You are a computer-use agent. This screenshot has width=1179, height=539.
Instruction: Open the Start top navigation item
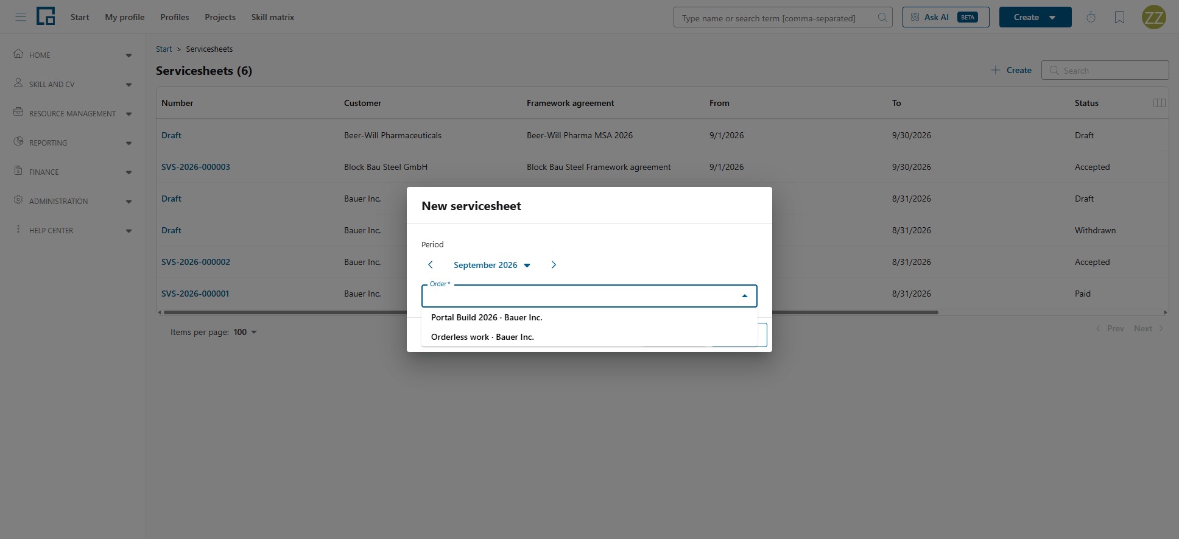(x=80, y=17)
